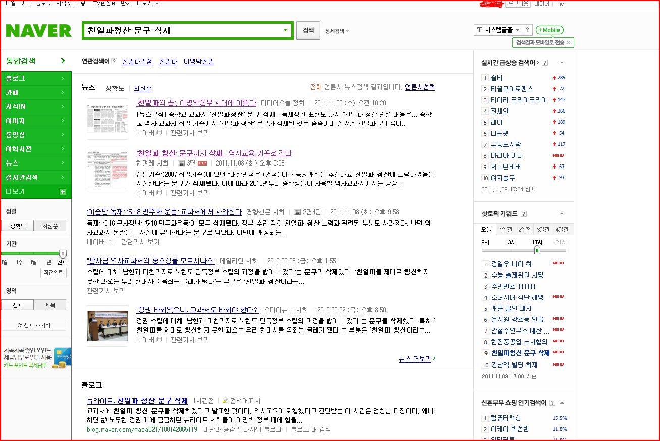Click the NAVER logo
The height and width of the screenshot is (441, 660).
coord(38,31)
